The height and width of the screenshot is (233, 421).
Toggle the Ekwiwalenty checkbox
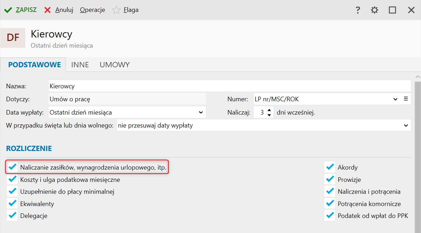(x=12, y=203)
